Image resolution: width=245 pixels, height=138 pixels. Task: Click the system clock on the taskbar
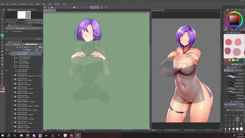click(241, 135)
